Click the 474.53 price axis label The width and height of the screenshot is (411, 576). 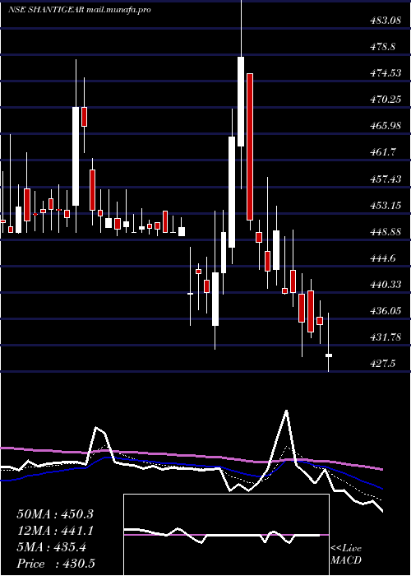[x=385, y=73]
